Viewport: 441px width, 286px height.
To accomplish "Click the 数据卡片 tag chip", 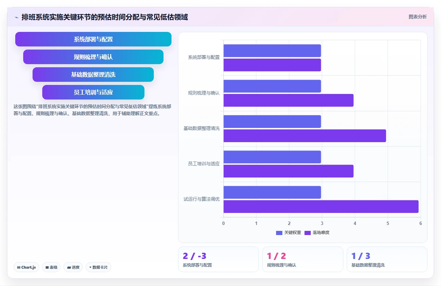I will coord(98,267).
